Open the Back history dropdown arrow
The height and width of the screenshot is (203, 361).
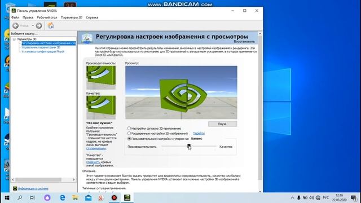[x=33, y=26]
